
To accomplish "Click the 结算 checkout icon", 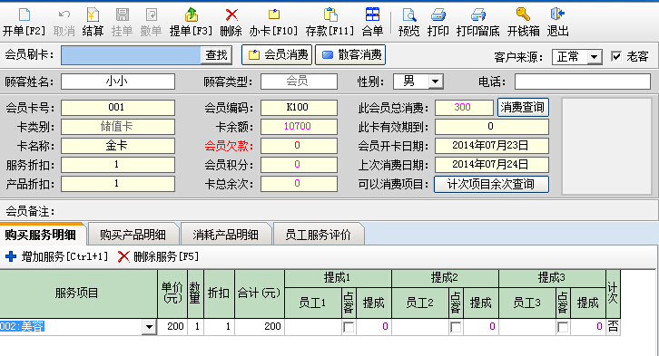I will [93, 15].
